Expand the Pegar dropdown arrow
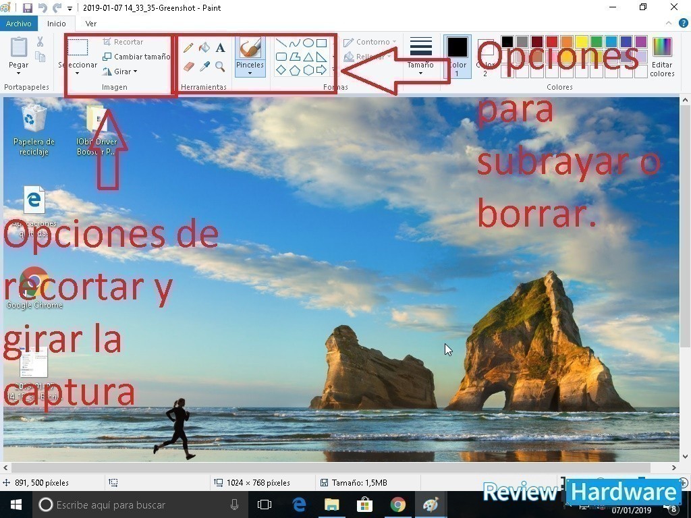The image size is (691, 518). coord(18,73)
